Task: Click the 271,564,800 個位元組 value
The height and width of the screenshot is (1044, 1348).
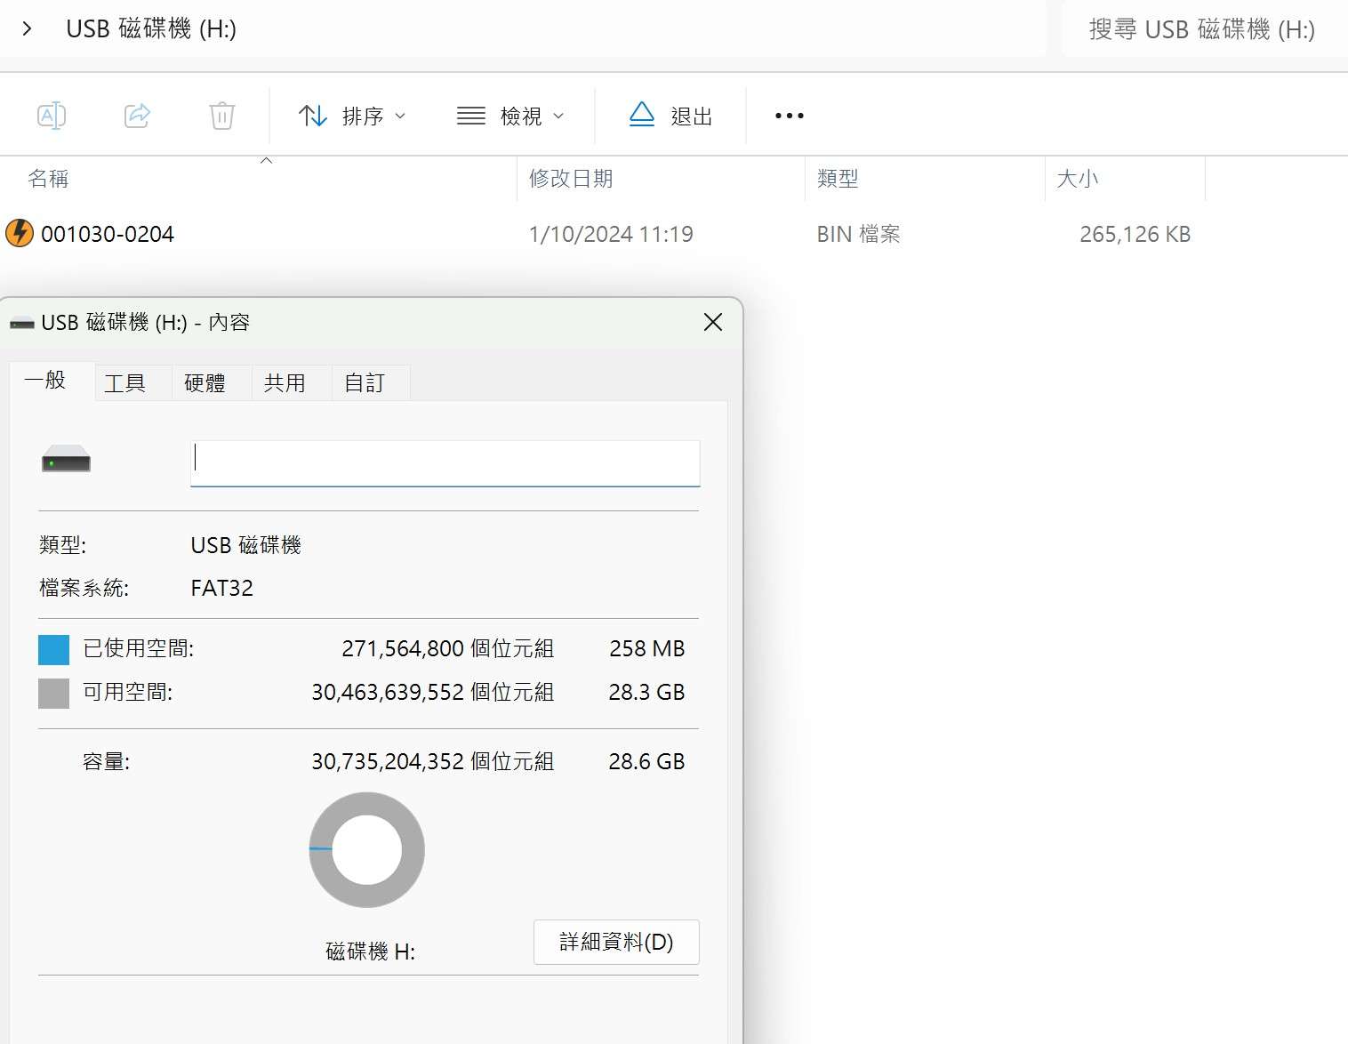Action: click(x=447, y=649)
